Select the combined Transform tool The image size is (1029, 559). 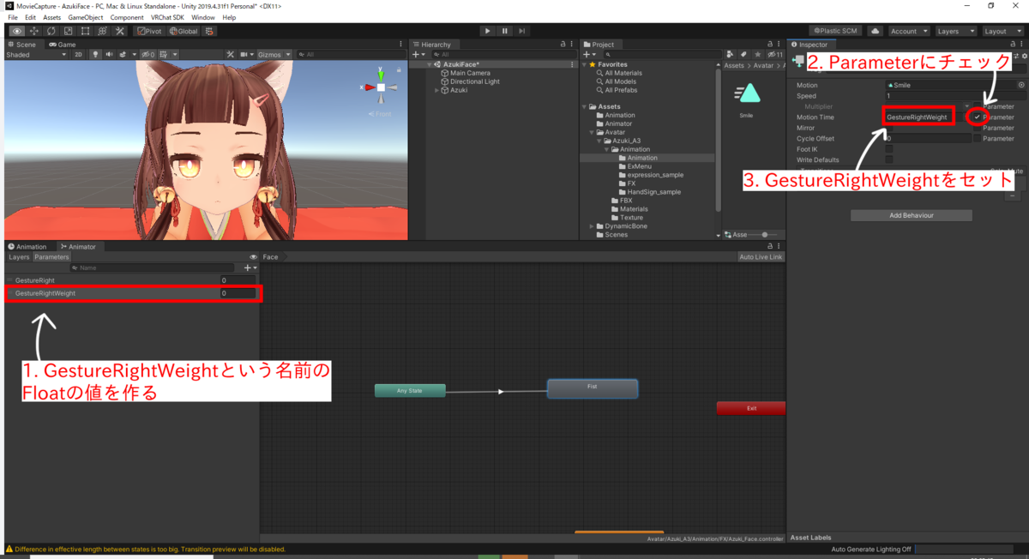[x=102, y=31]
